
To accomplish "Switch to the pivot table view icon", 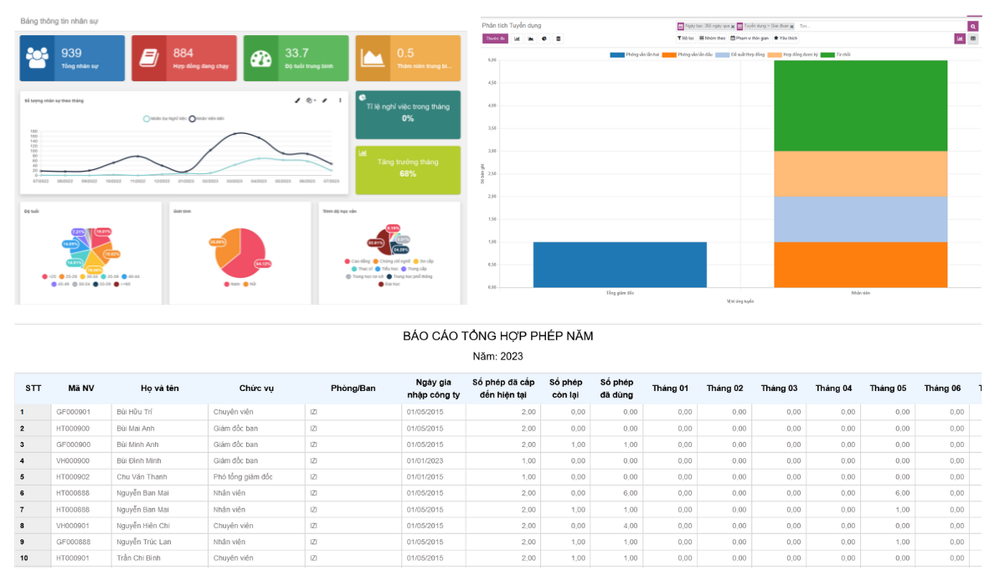I will (972, 39).
